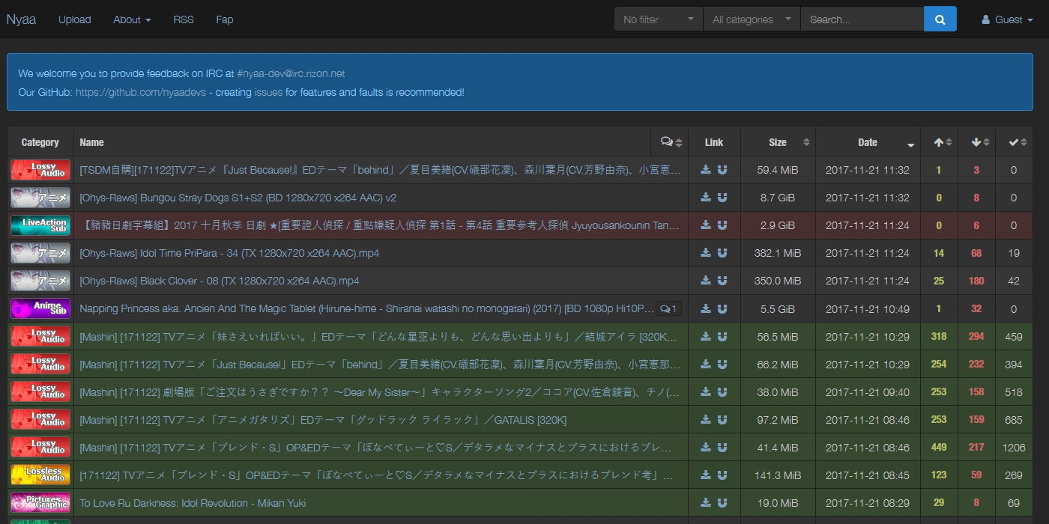Sort the list by the Size column
The image size is (1049, 524).
[778, 141]
